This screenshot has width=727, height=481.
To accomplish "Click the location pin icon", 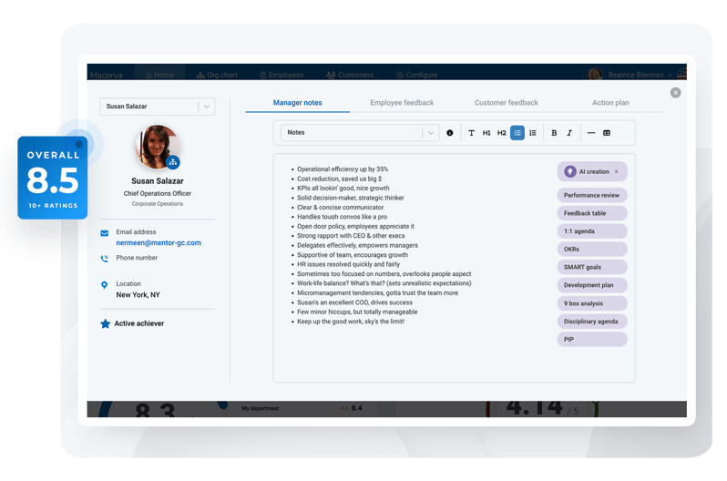I will click(105, 285).
